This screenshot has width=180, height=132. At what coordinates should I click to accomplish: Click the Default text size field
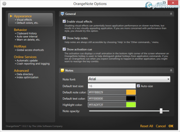(112, 86)
